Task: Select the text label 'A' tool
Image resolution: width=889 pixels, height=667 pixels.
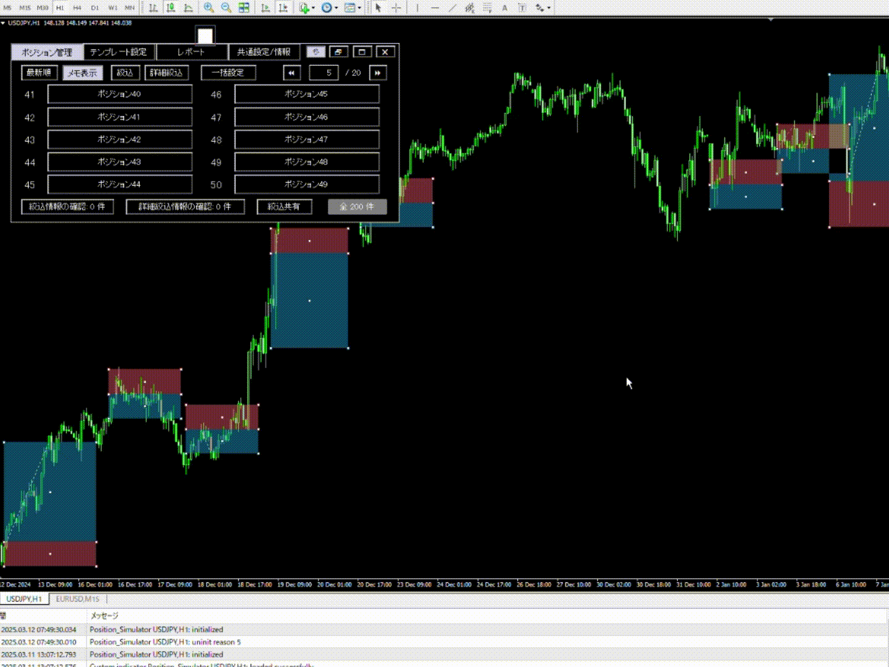Action: point(504,7)
